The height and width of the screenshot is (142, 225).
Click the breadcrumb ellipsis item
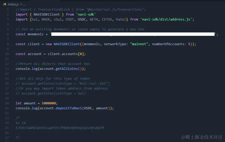tap(24, 5)
